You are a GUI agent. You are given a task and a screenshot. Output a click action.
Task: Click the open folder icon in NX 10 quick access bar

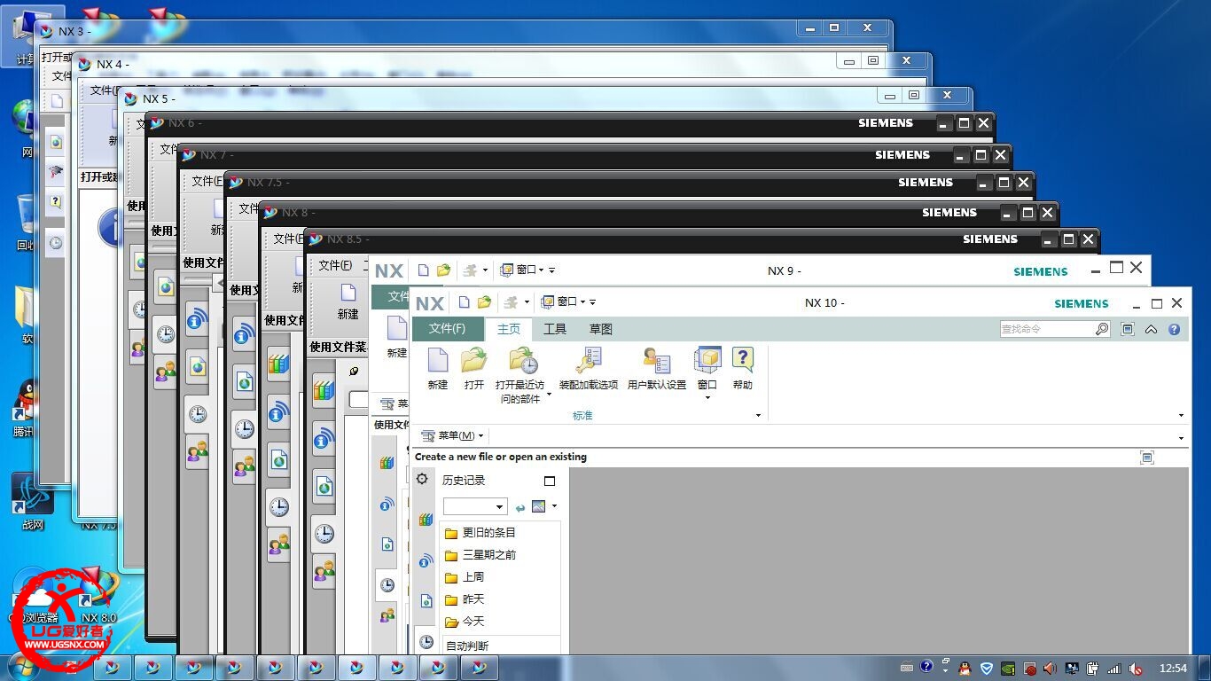pyautogui.click(x=484, y=302)
